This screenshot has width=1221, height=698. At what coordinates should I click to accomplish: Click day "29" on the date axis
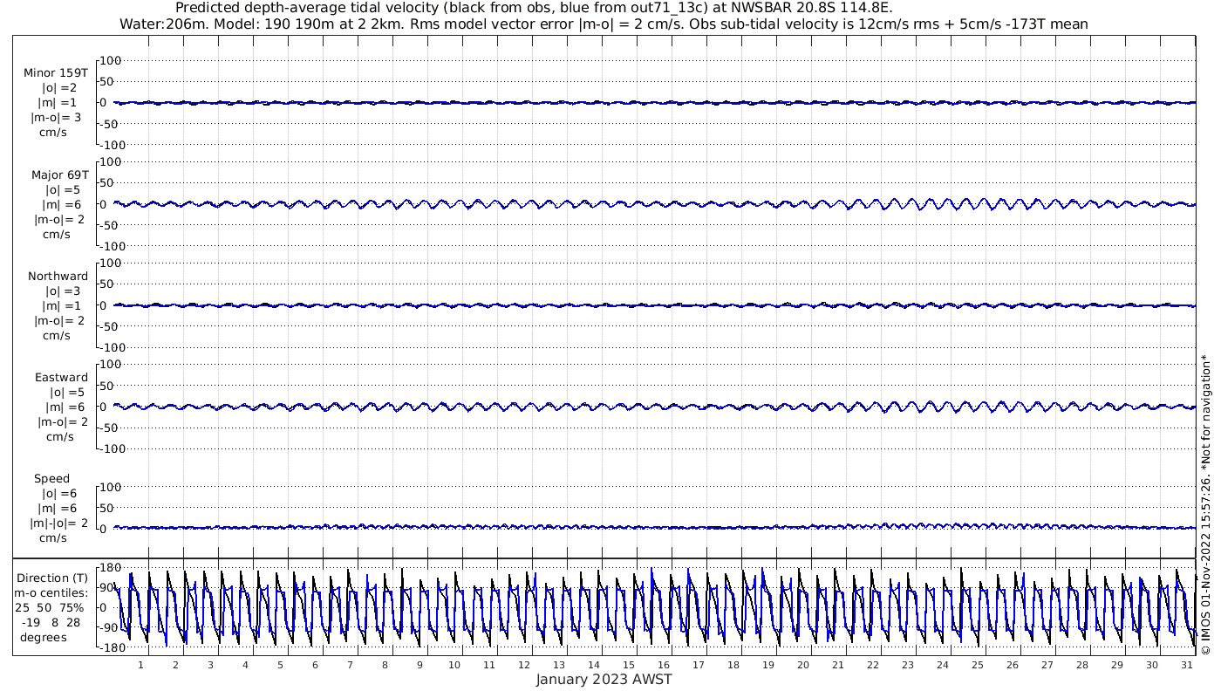click(1117, 665)
